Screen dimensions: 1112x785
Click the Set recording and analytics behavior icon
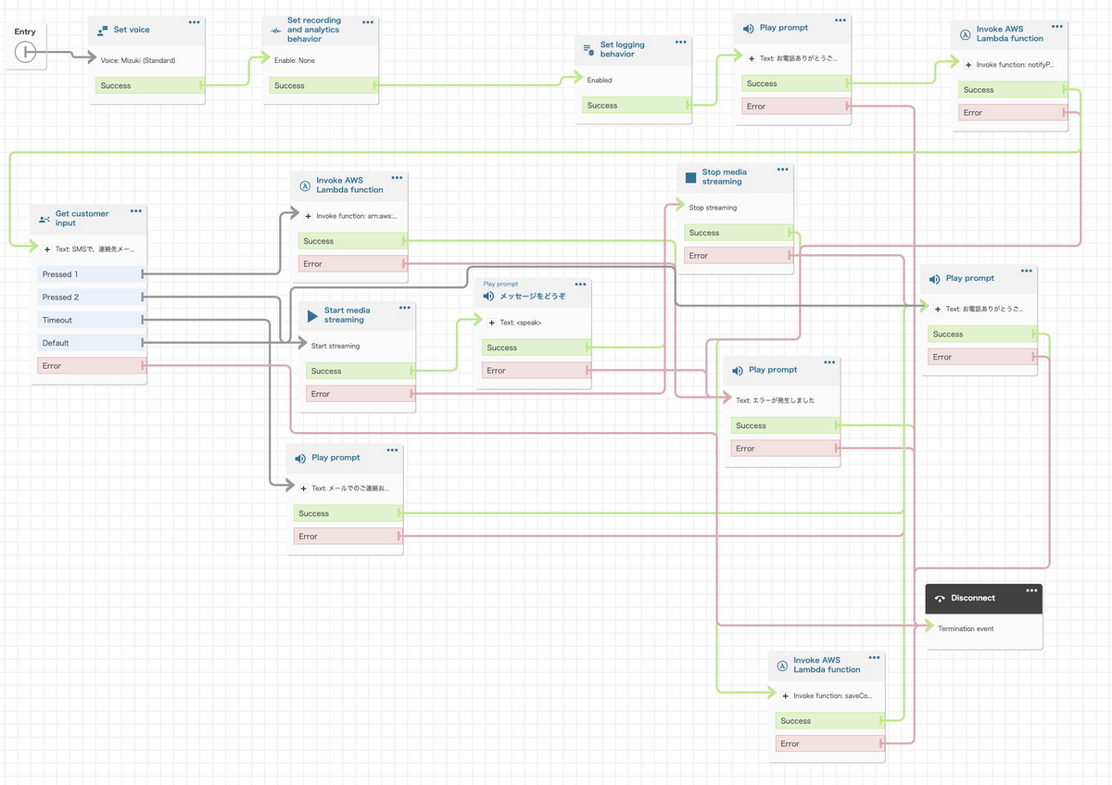pyautogui.click(x=275, y=31)
